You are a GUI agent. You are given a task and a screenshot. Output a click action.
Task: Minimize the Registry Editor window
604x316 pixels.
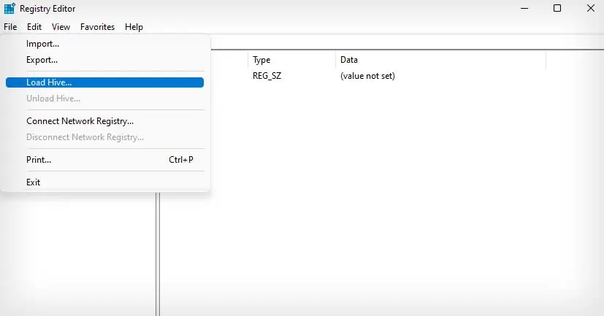(x=524, y=9)
